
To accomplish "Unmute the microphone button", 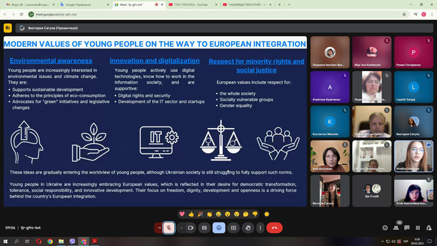I will coord(169,228).
